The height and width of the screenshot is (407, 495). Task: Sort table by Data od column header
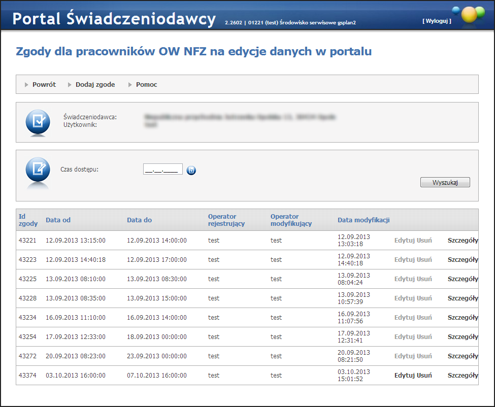click(x=58, y=220)
